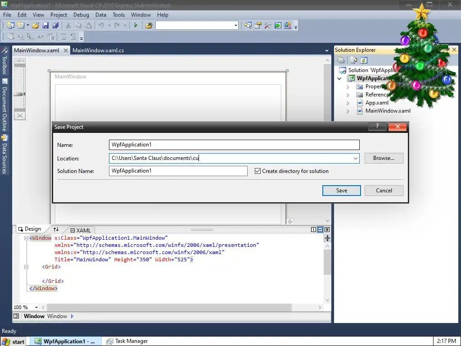Click the Find in Files icon
This screenshot has width=461, height=346.
149,25
